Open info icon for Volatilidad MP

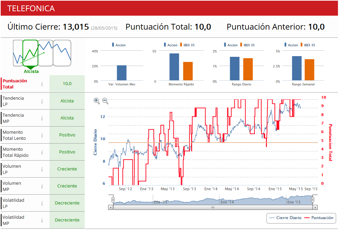pos(42,220)
